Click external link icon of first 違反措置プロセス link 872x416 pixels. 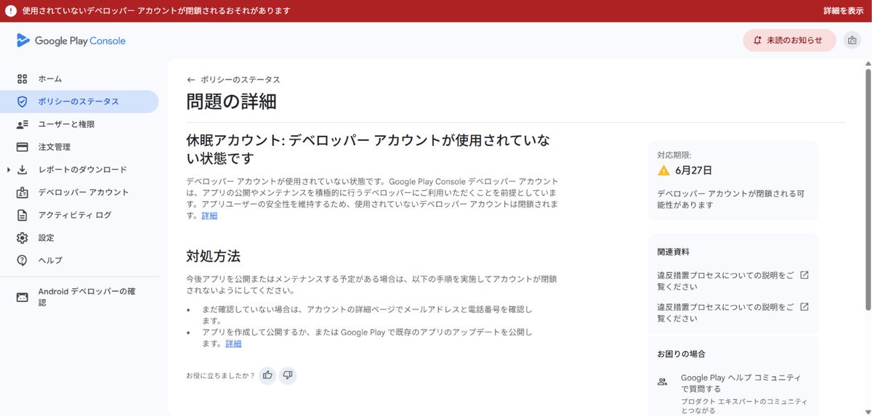[x=804, y=276]
